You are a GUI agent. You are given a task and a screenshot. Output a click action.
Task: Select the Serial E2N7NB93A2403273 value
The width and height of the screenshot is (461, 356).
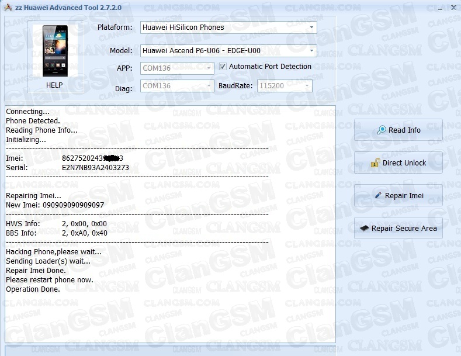[x=95, y=167]
